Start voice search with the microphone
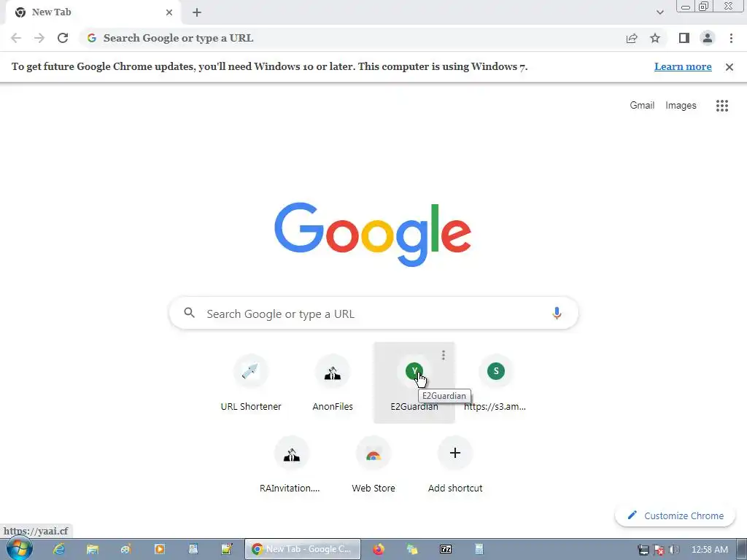The height and width of the screenshot is (560, 747). [557, 314]
